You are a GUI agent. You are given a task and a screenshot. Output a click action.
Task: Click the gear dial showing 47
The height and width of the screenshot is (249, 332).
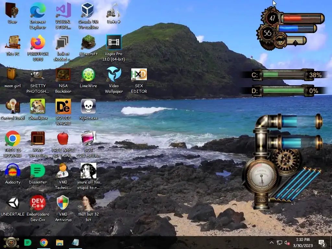tap(272, 18)
